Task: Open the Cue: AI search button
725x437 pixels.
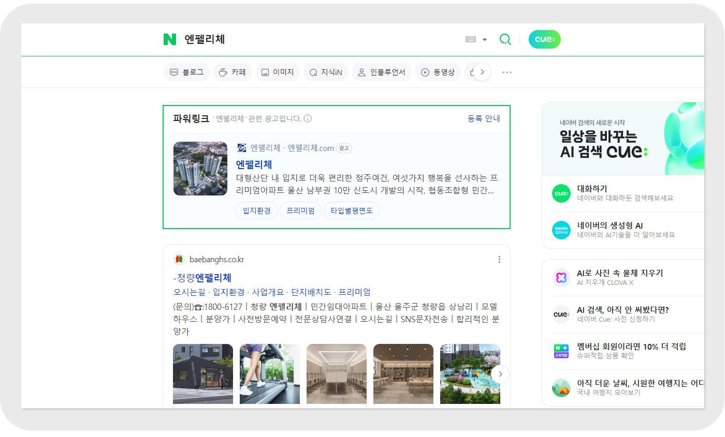Action: tap(545, 39)
